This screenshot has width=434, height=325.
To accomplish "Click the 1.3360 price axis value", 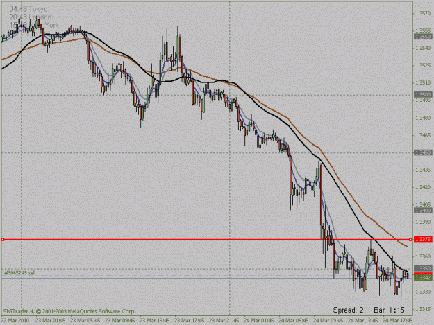I will pyautogui.click(x=423, y=257).
